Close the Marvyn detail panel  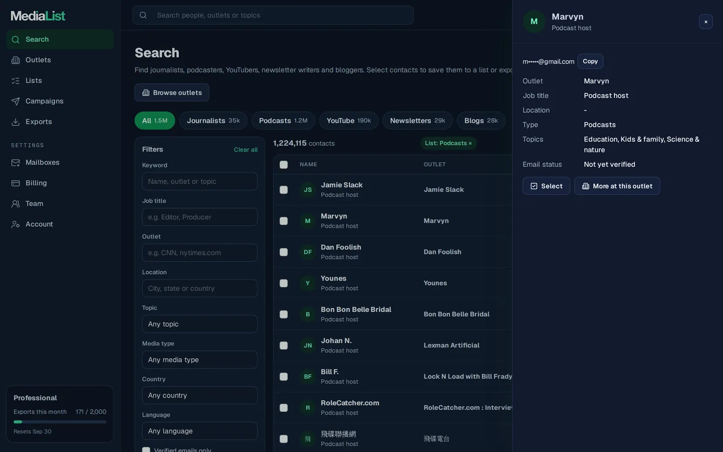pyautogui.click(x=705, y=22)
